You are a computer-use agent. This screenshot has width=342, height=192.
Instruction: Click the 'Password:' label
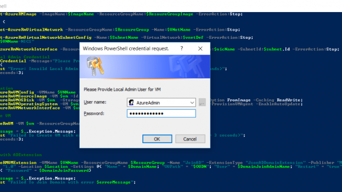coord(94,113)
